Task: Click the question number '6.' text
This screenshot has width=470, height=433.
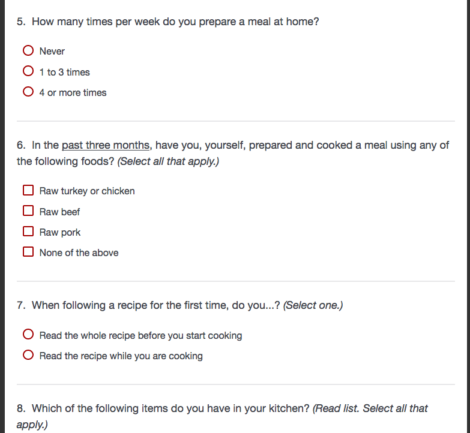Action: [x=21, y=145]
